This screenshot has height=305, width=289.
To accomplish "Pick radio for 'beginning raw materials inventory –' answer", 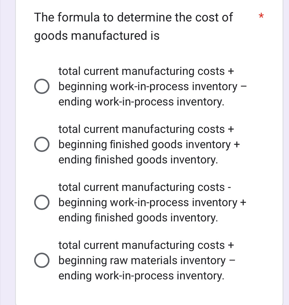I will (42, 261).
